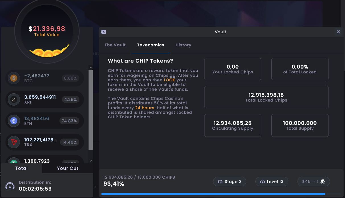Click the Ethereum coin icon

[x=14, y=121]
